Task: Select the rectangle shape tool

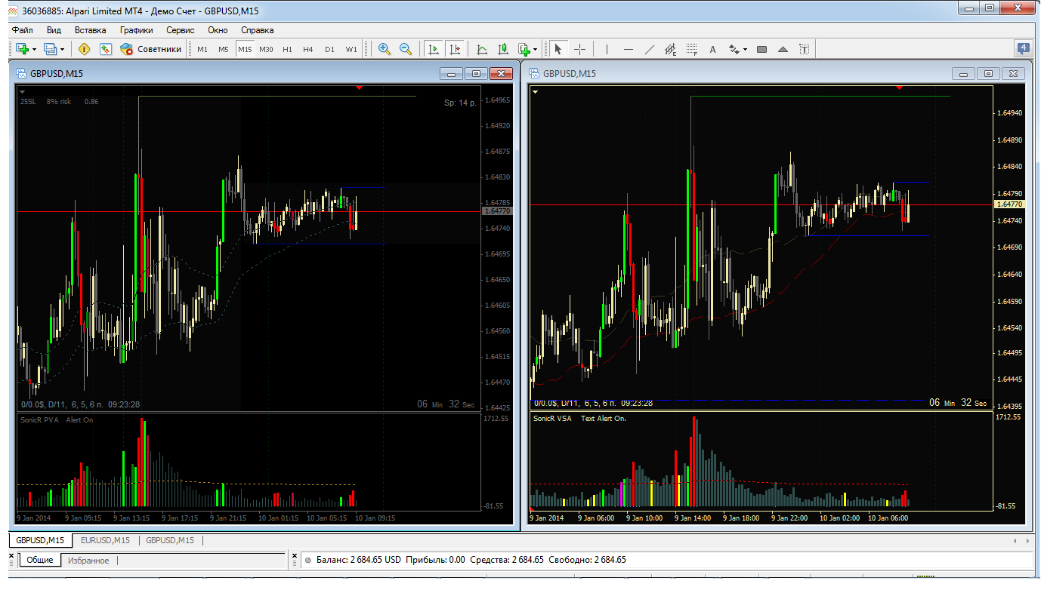Action: [x=761, y=49]
